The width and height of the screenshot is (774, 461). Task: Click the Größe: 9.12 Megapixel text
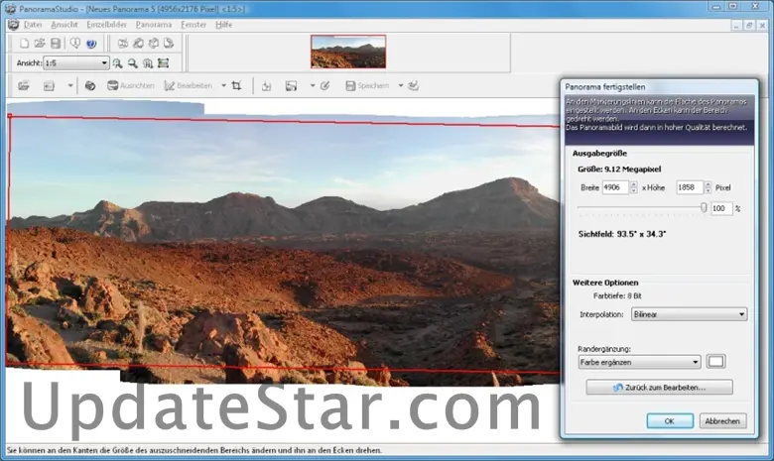tap(619, 170)
